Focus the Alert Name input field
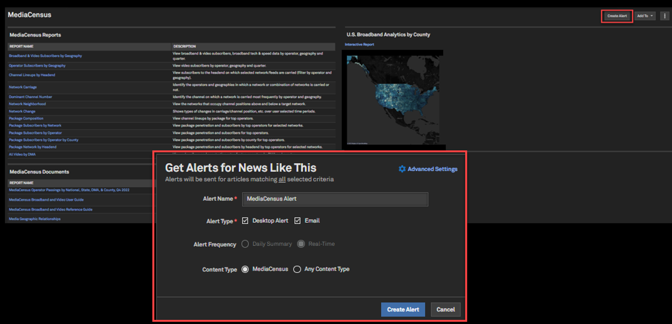Screen dimensions: 672x324 (x=335, y=199)
